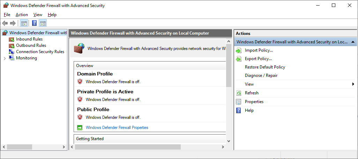Select Inbound Rules in tree
This screenshot has height=159, width=358.
click(29, 39)
